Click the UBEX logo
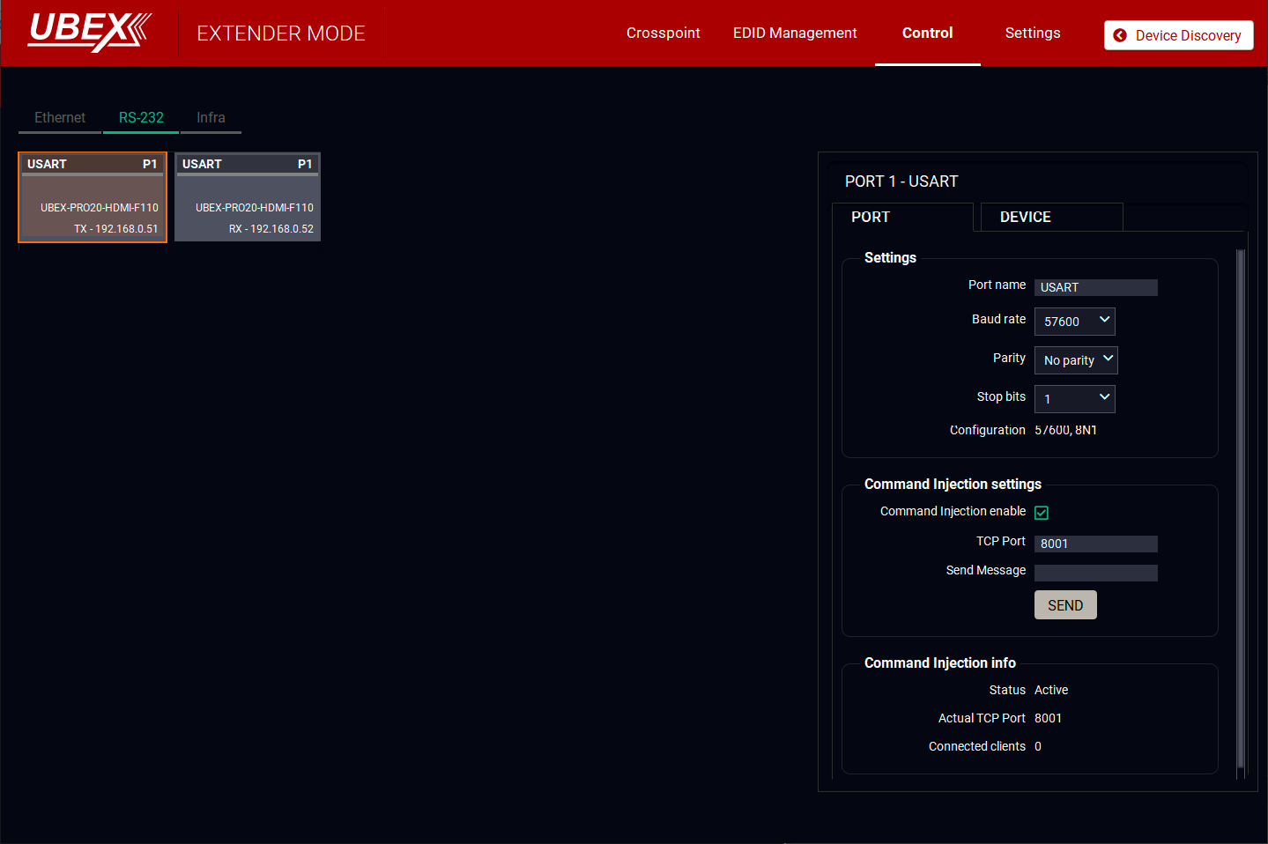Image resolution: width=1268 pixels, height=844 pixels. coord(90,32)
